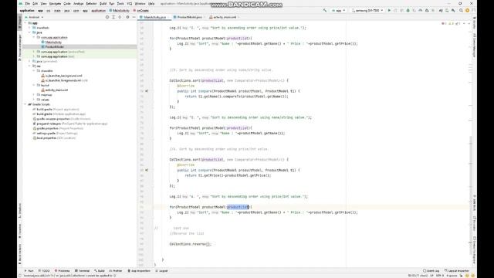Select the MainActivity.java editor tab
This screenshot has height=278, width=494.
[x=154, y=17]
